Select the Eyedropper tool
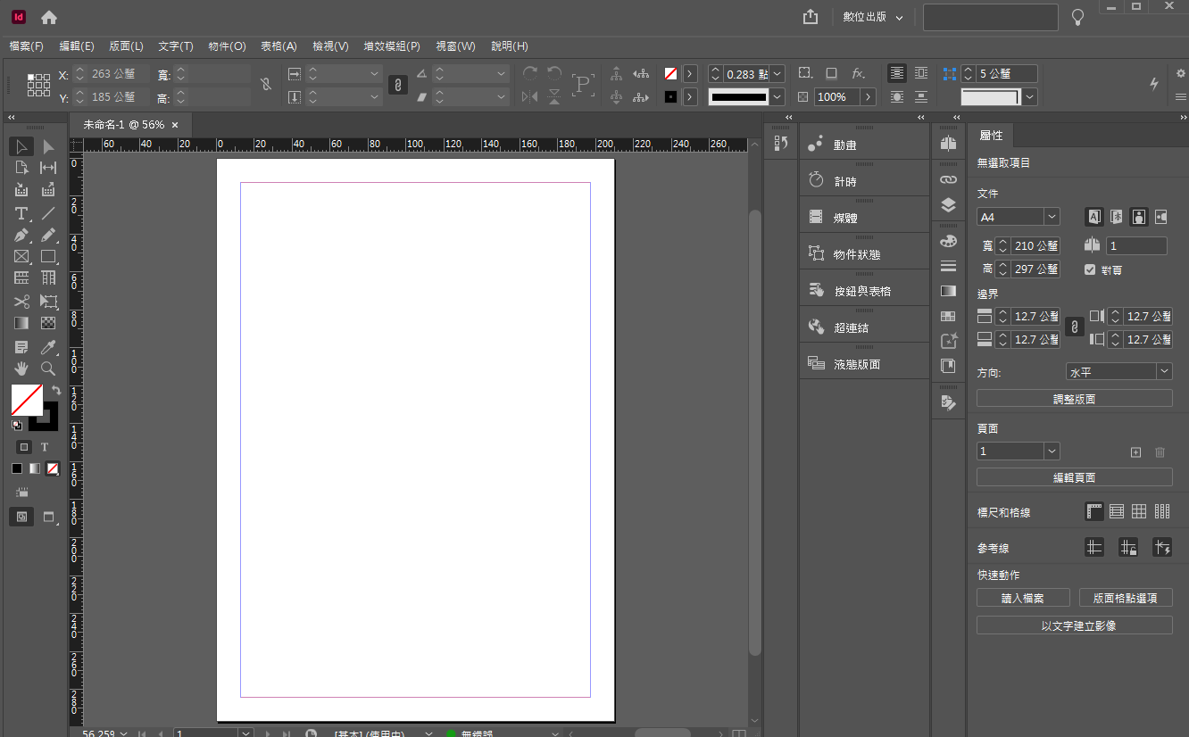Screen dimensions: 1189x737 [x=48, y=347]
